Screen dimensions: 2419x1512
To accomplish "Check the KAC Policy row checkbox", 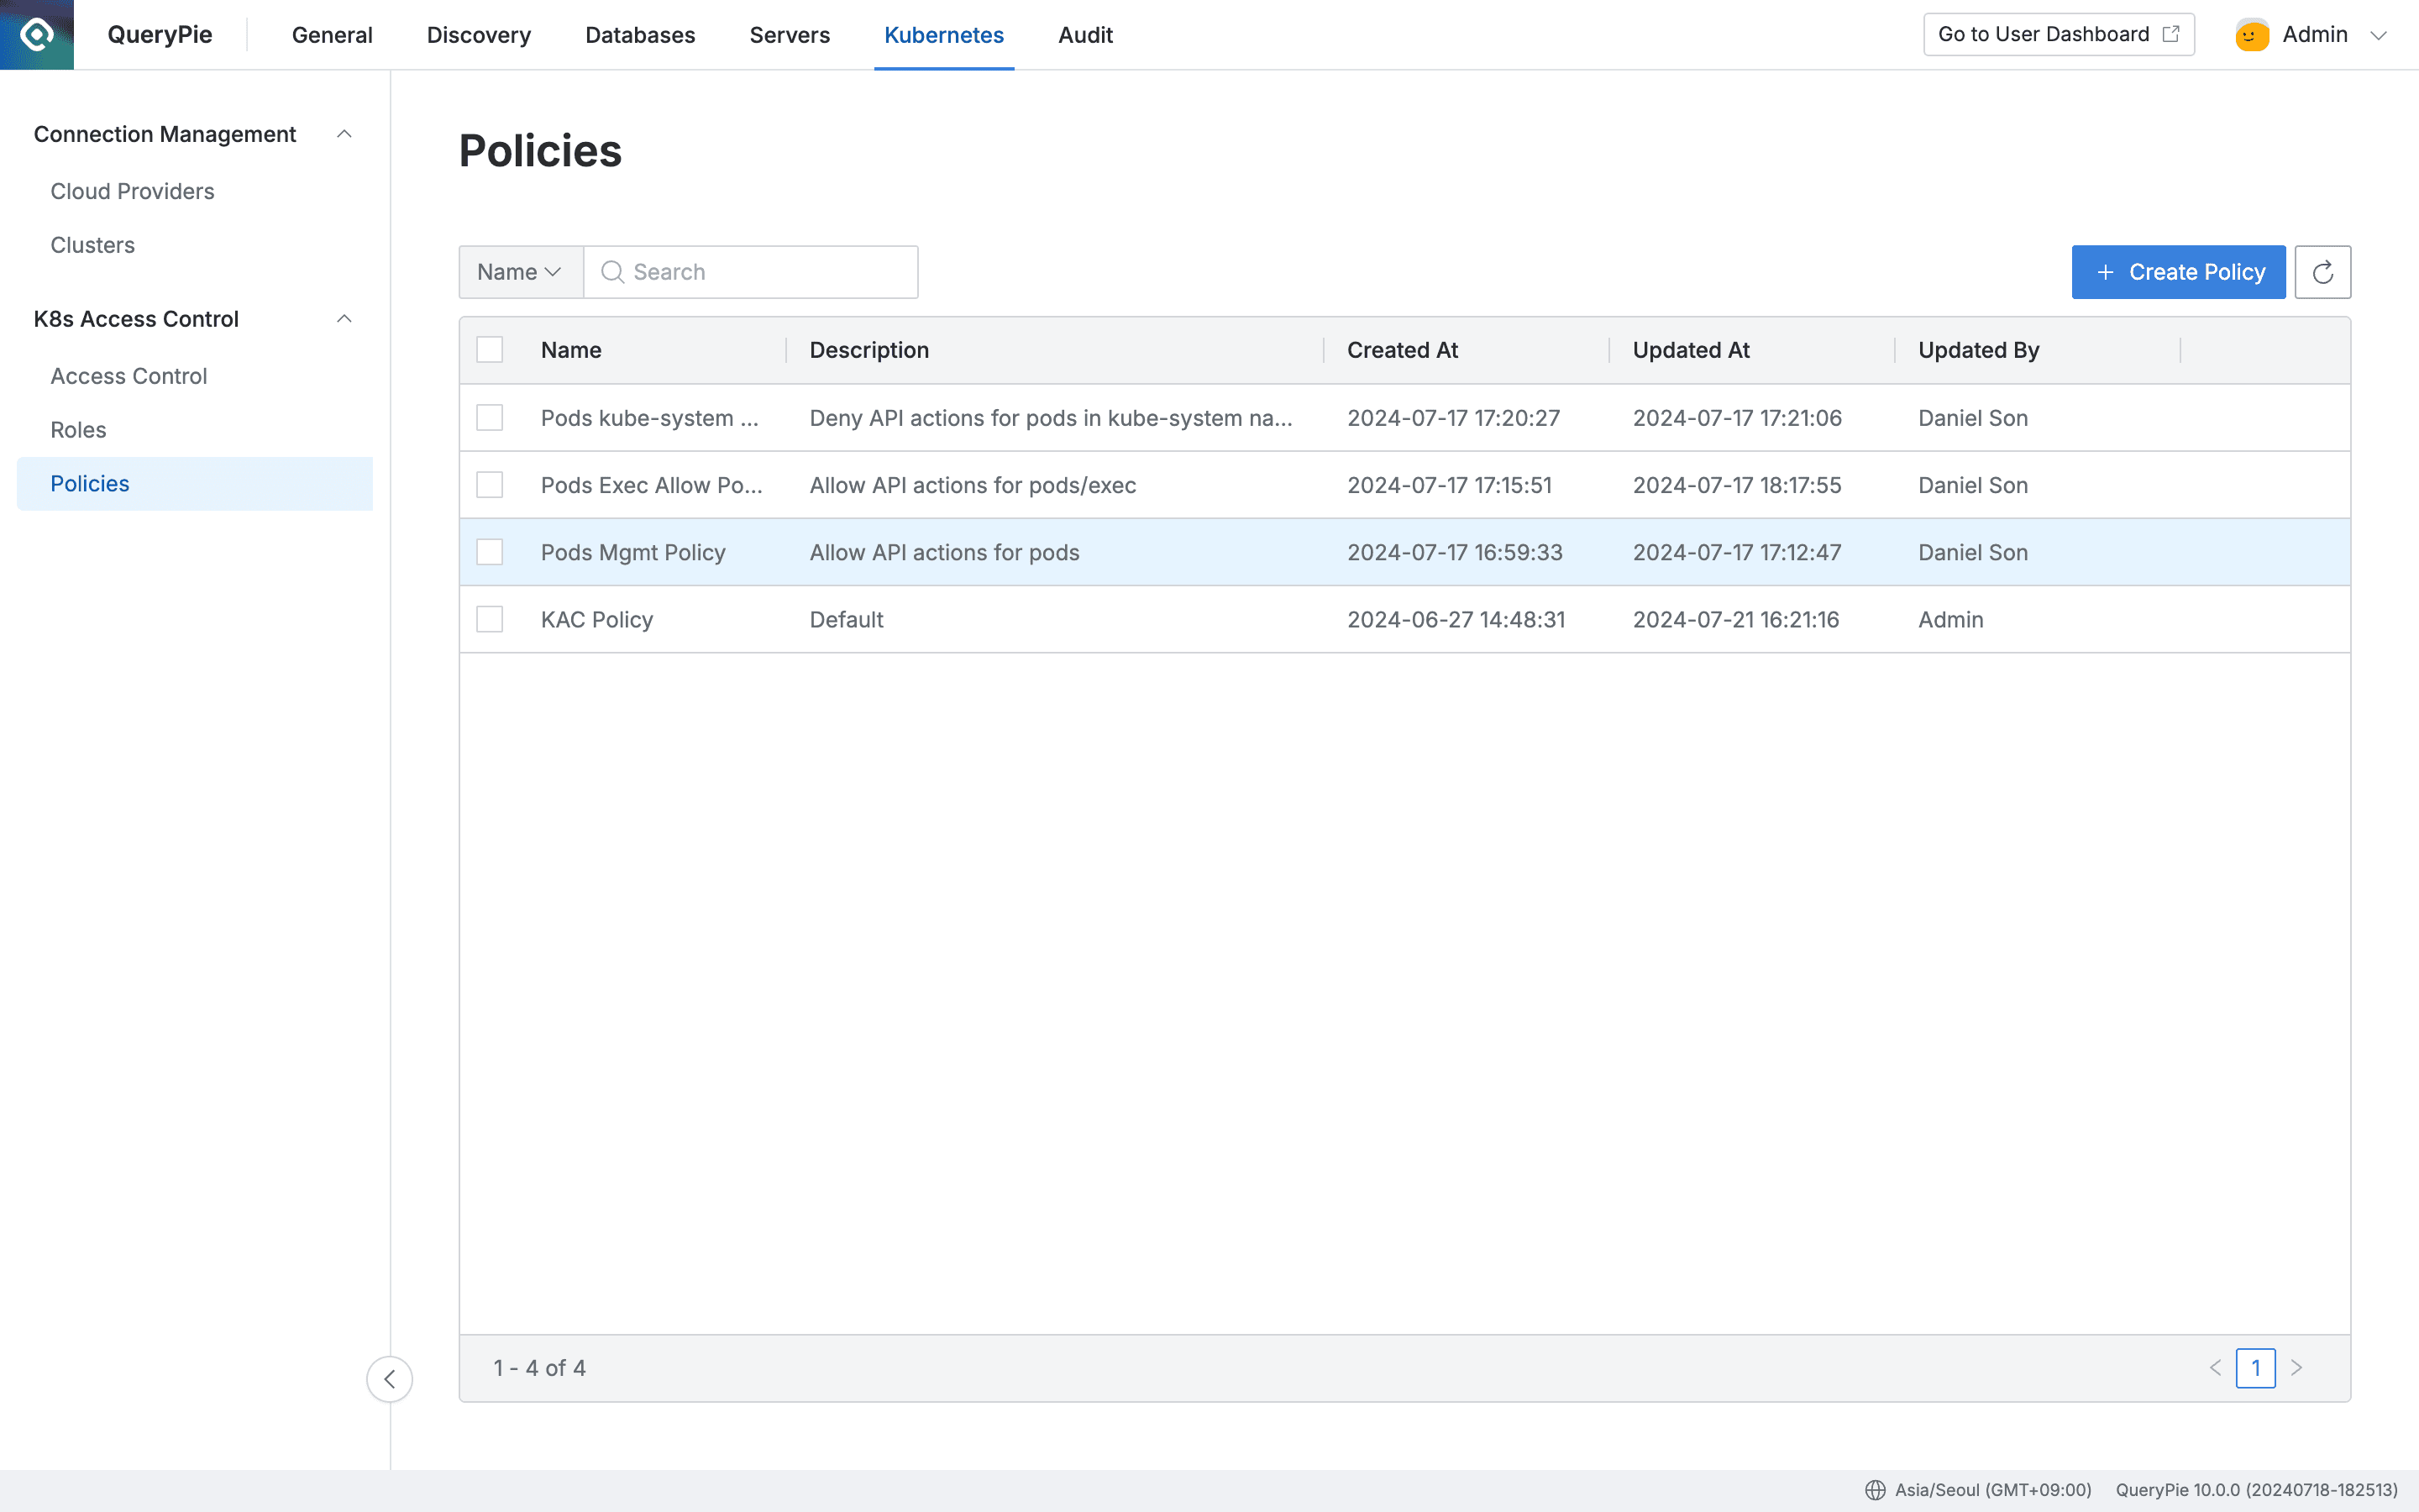I will (489, 619).
